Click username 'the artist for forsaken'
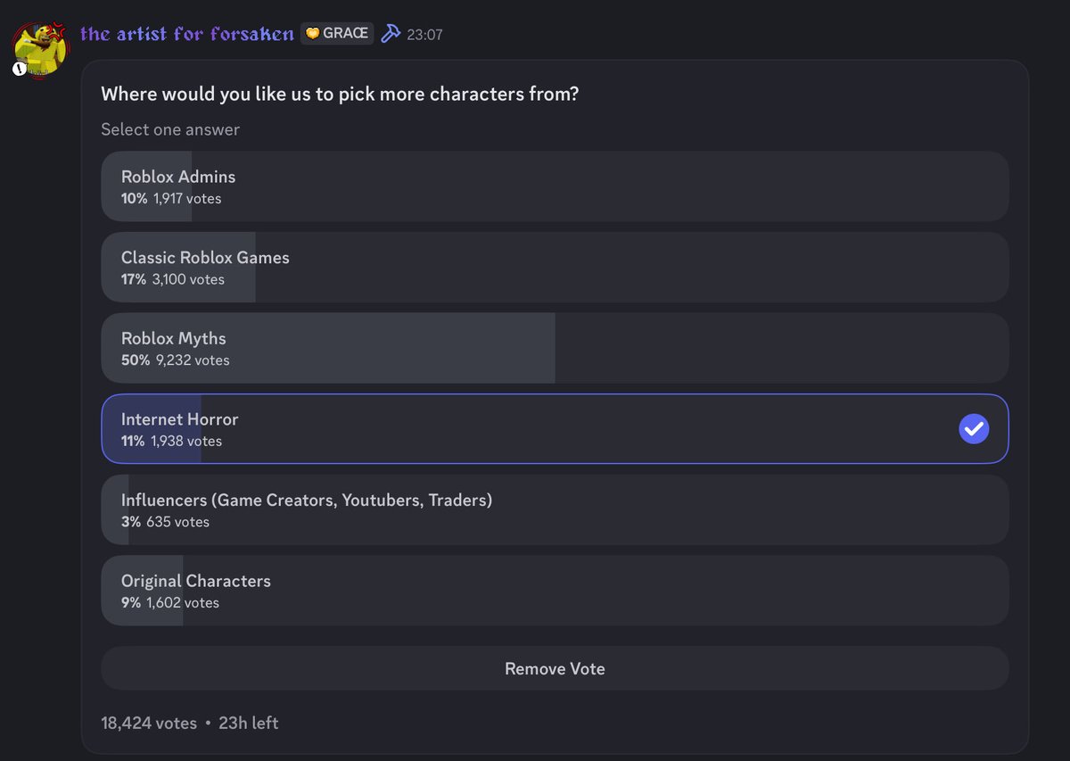The height and width of the screenshot is (761, 1070). coord(186,34)
